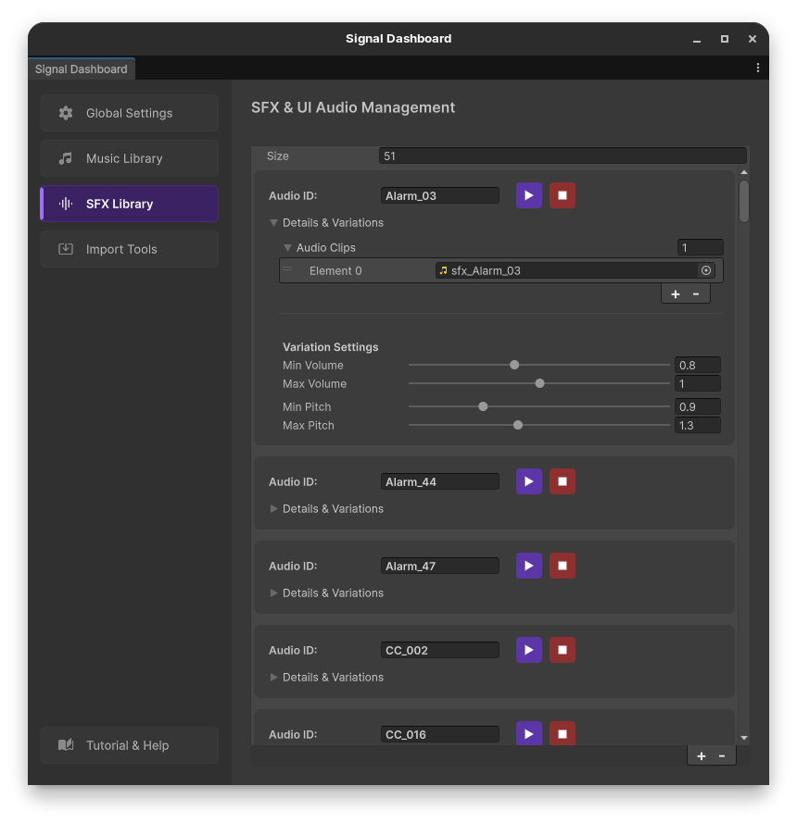Play the Alarm_47 sound
Viewport: 797px width, 823px height.
coord(528,566)
